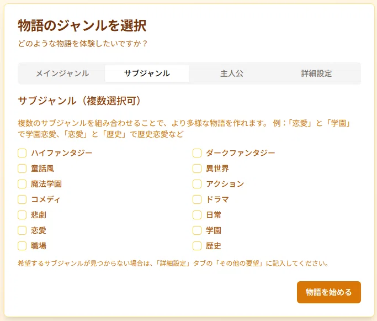Tick the 職場 checkbox
This screenshot has height=321, width=377.
coord(22,246)
